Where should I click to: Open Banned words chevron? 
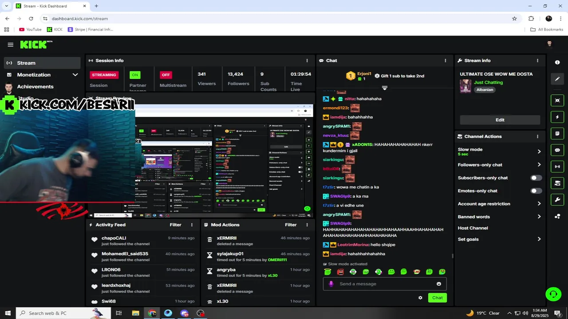pyautogui.click(x=539, y=217)
